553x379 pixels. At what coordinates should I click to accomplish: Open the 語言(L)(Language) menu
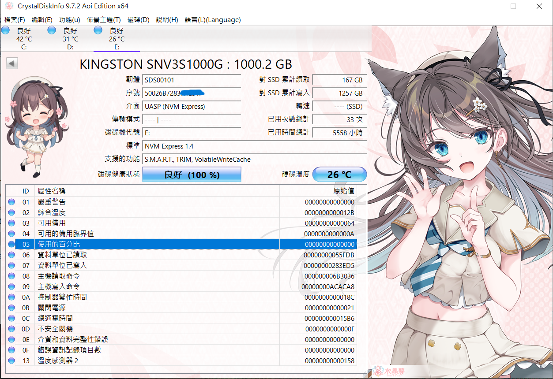[213, 20]
